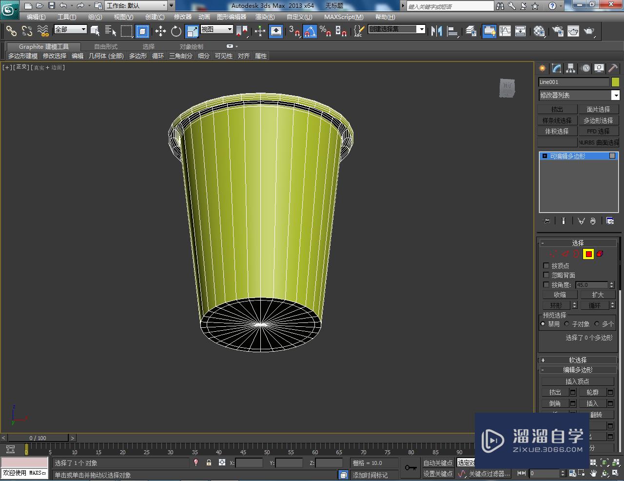Screen dimensions: 624x481
Task: Toggle 自动关键点 auto key mode
Action: tap(437, 463)
